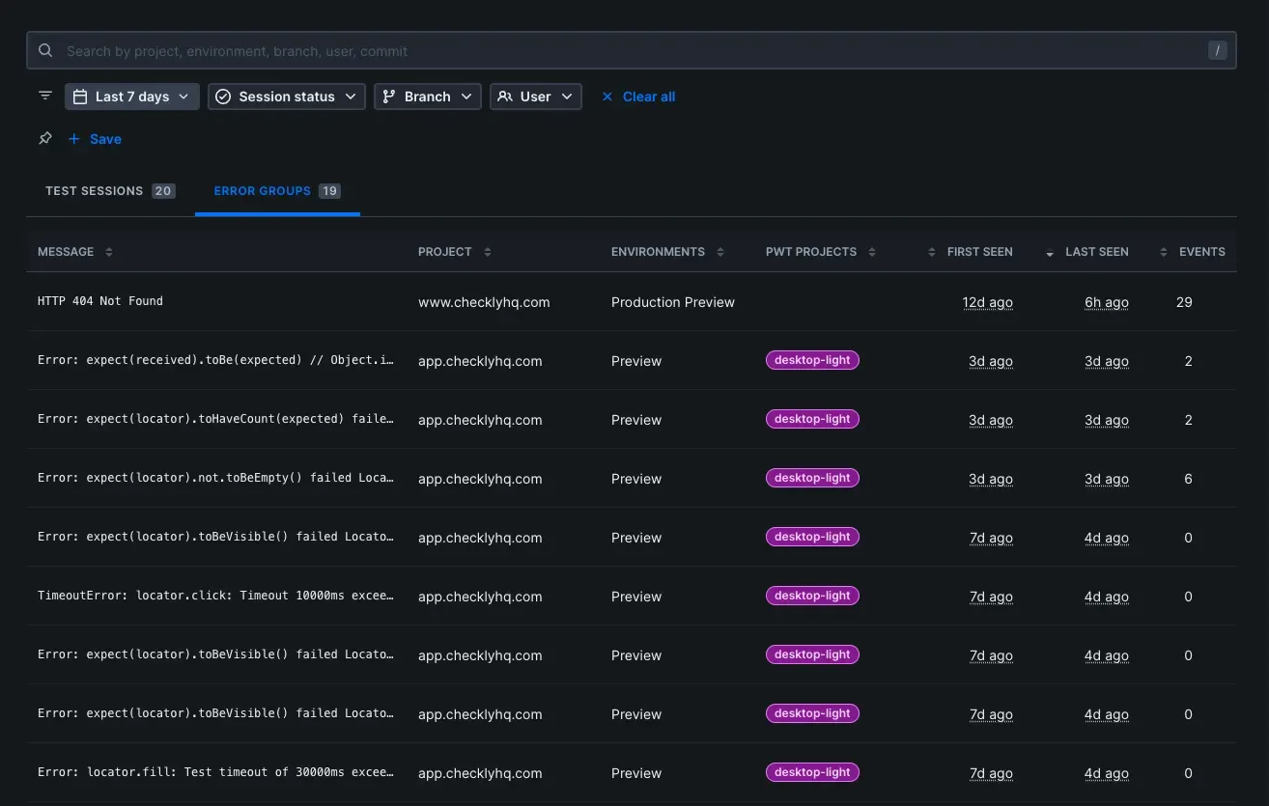Click the sort icon next to PWT PROJECTS
This screenshot has width=1269, height=806.
coord(872,252)
